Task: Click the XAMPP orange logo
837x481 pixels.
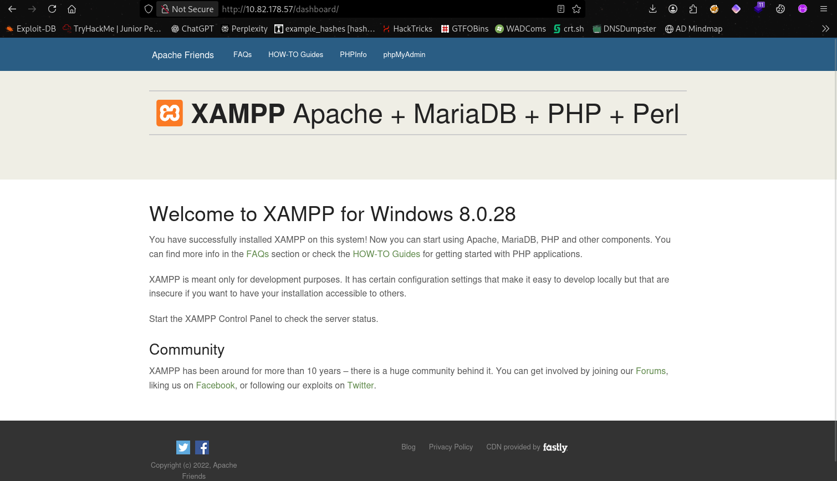Action: pos(170,113)
